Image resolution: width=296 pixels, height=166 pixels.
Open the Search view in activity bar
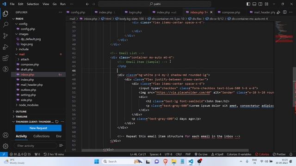click(x=6, y=24)
